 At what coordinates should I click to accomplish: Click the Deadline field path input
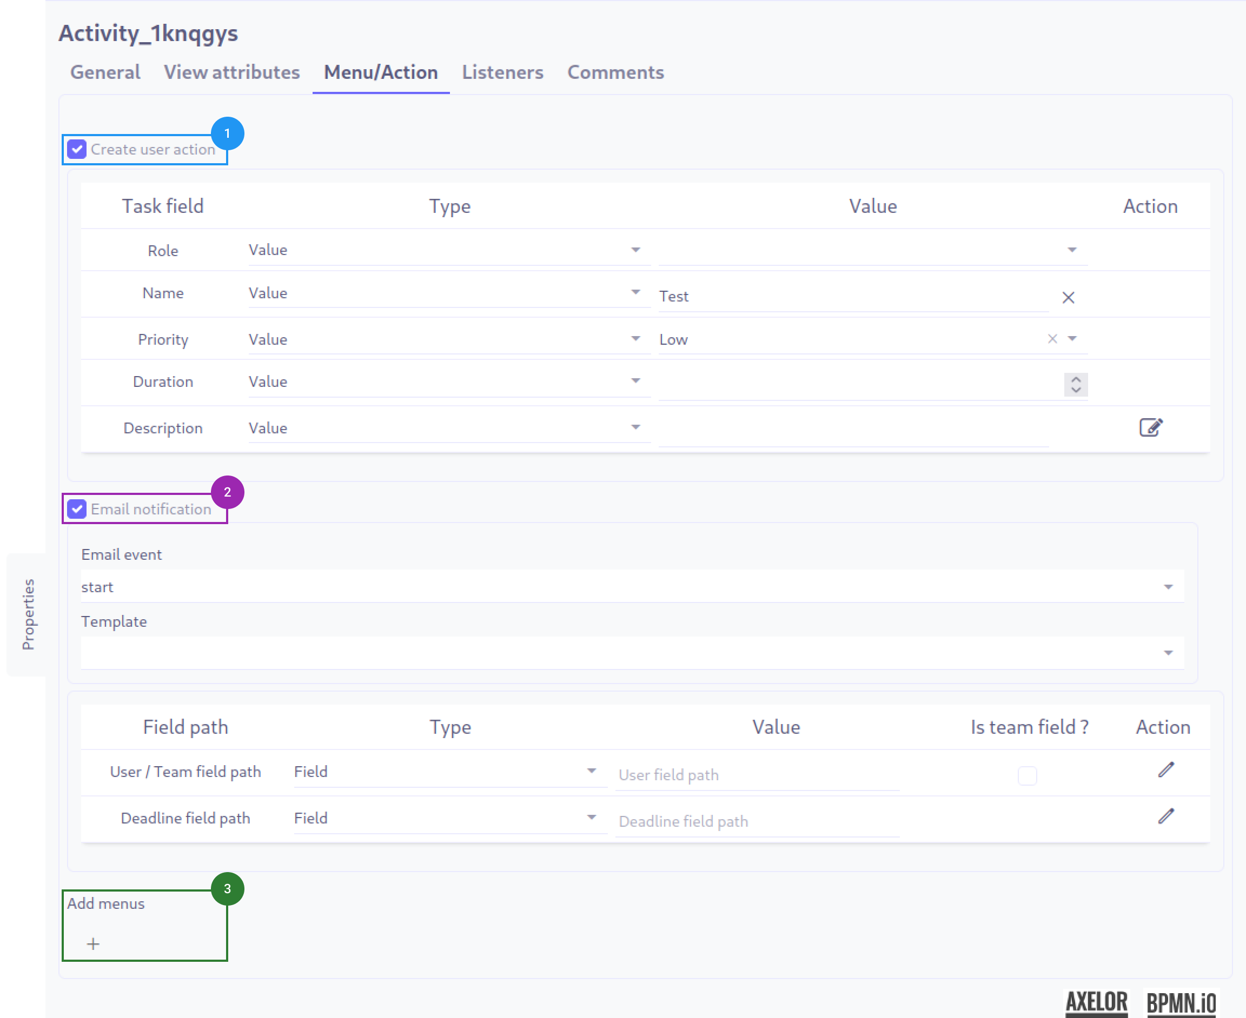pos(757,821)
